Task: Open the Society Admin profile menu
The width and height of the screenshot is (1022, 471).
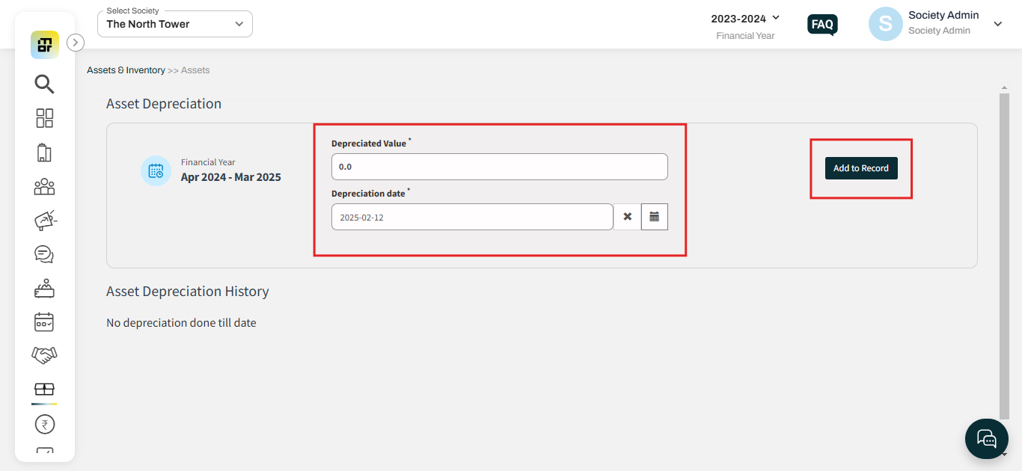Action: point(997,24)
